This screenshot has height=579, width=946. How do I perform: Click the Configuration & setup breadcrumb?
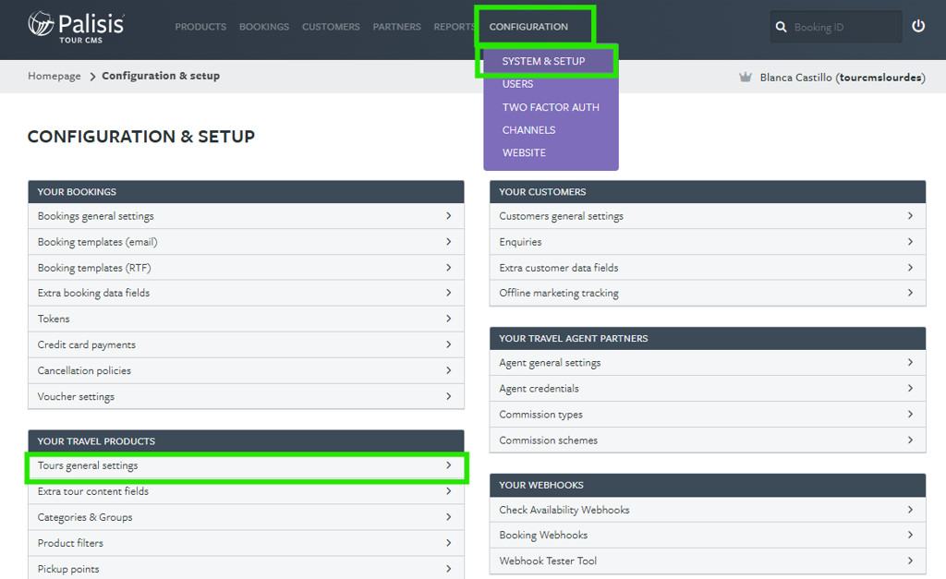pos(161,76)
